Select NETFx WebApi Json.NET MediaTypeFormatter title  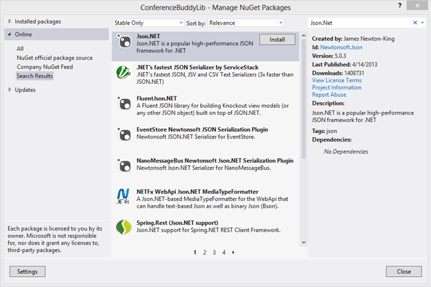point(197,192)
